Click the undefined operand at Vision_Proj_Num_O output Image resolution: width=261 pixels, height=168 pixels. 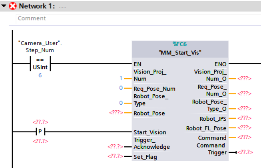tap(244, 79)
